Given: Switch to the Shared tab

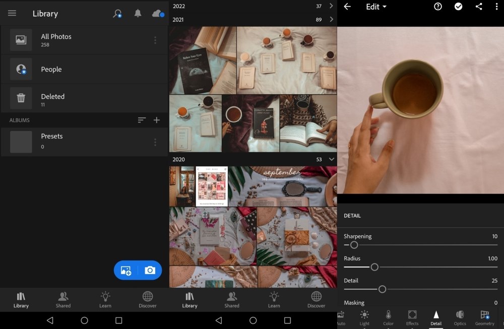Looking at the screenshot, I should click(63, 299).
